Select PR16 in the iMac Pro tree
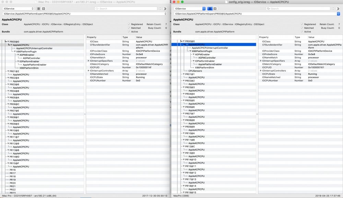 [x=12, y=170]
